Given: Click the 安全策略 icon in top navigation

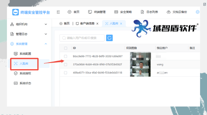Looking at the screenshot, I should 116,12.
